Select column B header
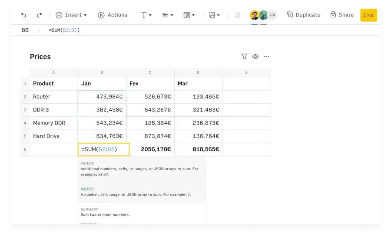Screen dimensions: 391x240 tap(102, 72)
